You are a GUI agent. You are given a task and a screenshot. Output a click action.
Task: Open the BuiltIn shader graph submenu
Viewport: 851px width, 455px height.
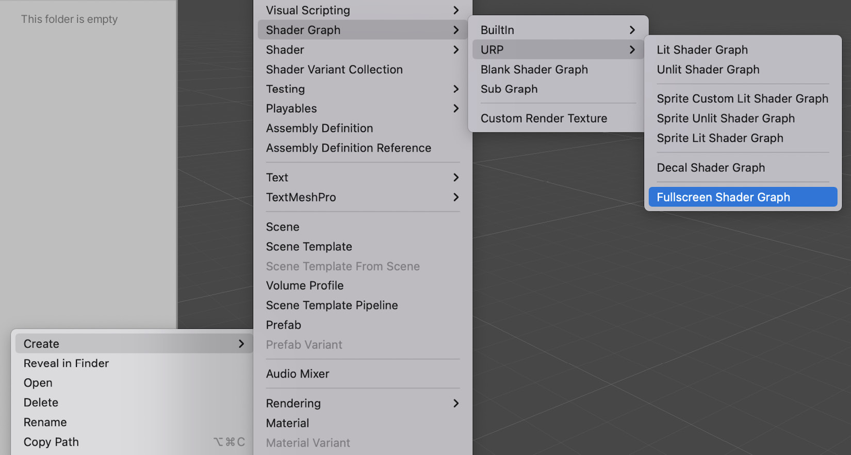pos(558,30)
